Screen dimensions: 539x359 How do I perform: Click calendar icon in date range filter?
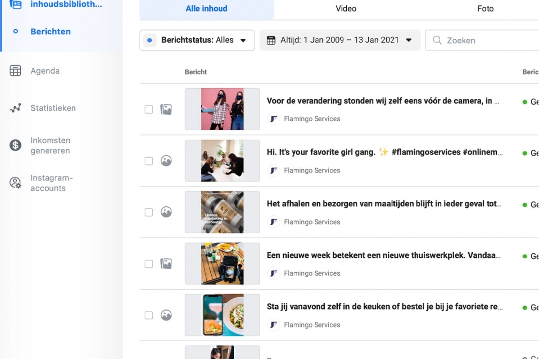[271, 40]
